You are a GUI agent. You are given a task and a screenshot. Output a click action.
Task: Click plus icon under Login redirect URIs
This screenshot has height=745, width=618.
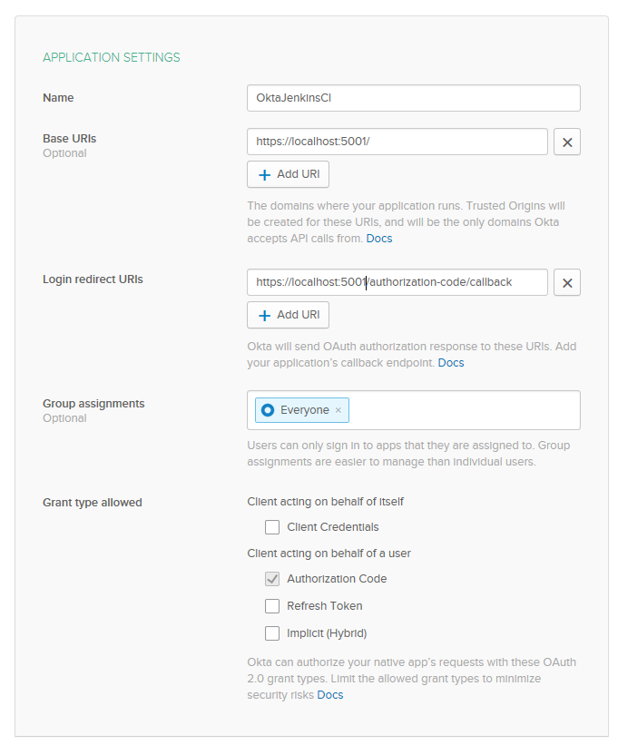265,315
